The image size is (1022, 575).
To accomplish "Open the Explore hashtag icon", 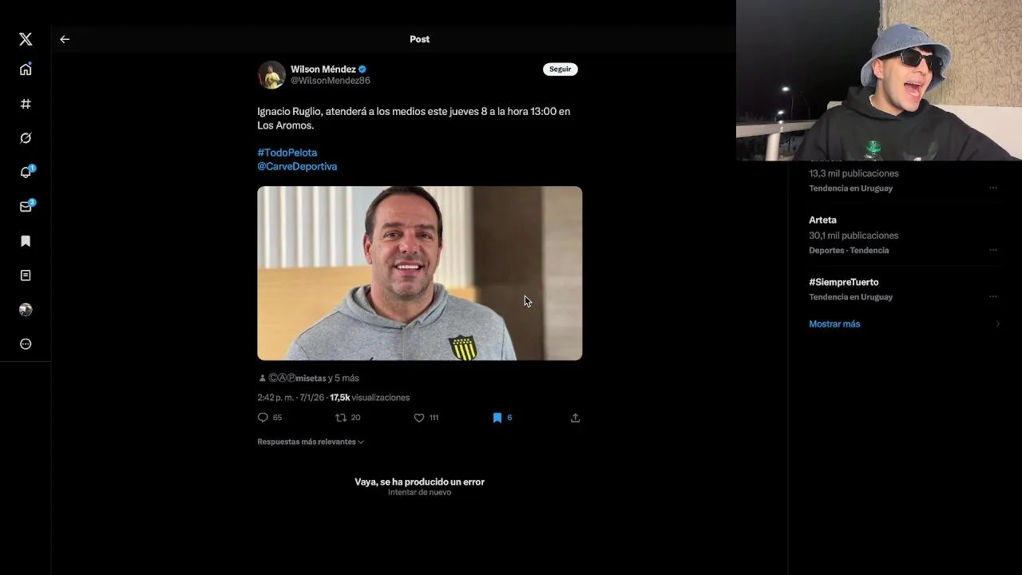I will point(26,104).
